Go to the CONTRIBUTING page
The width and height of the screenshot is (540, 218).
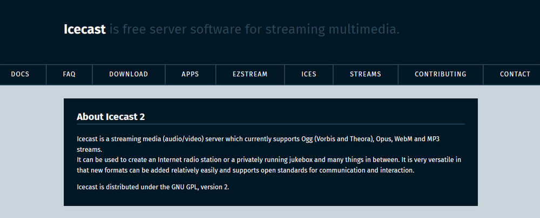441,74
